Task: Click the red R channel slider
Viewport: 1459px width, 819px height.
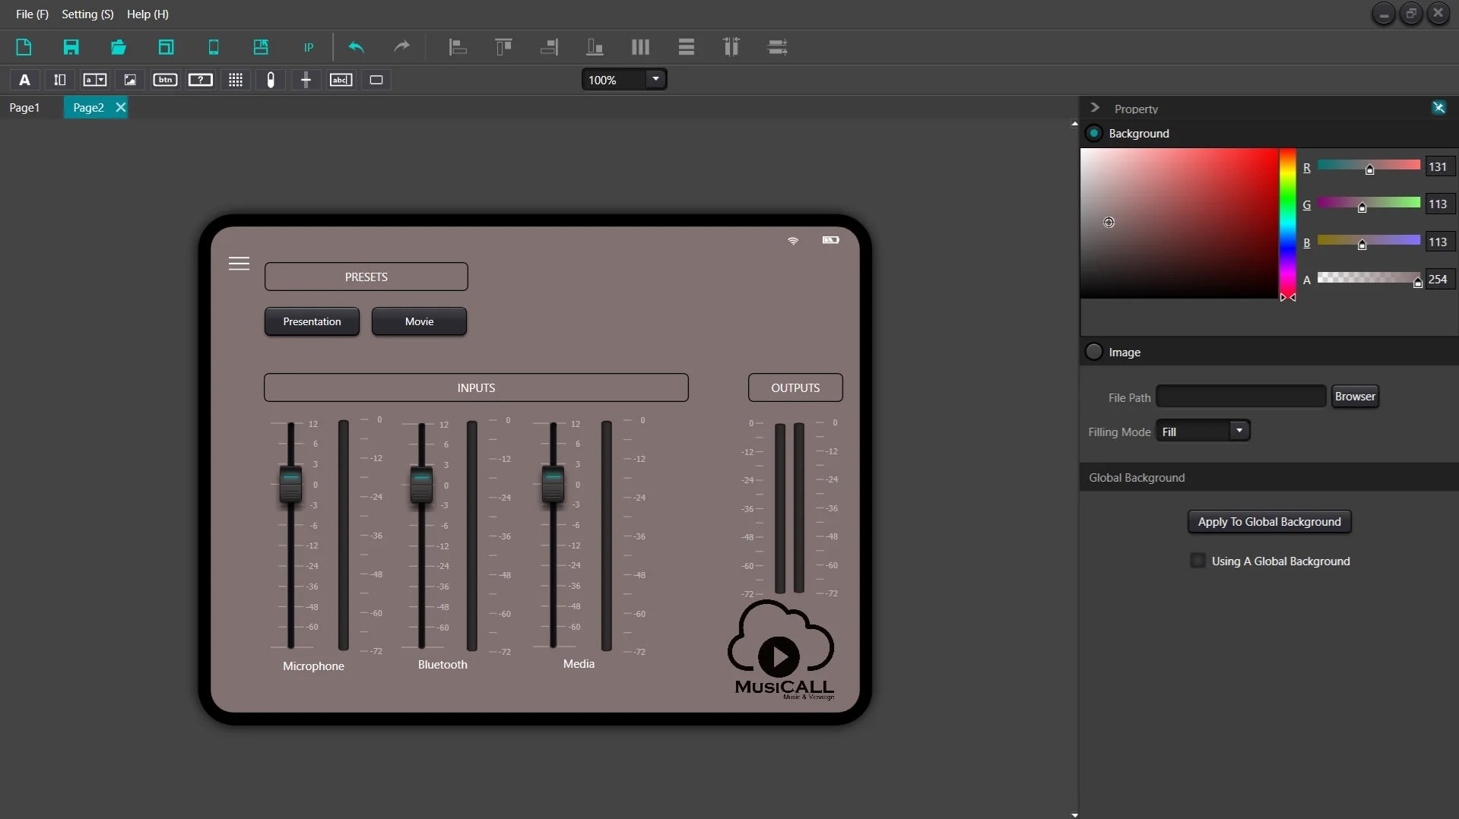Action: point(1368,166)
